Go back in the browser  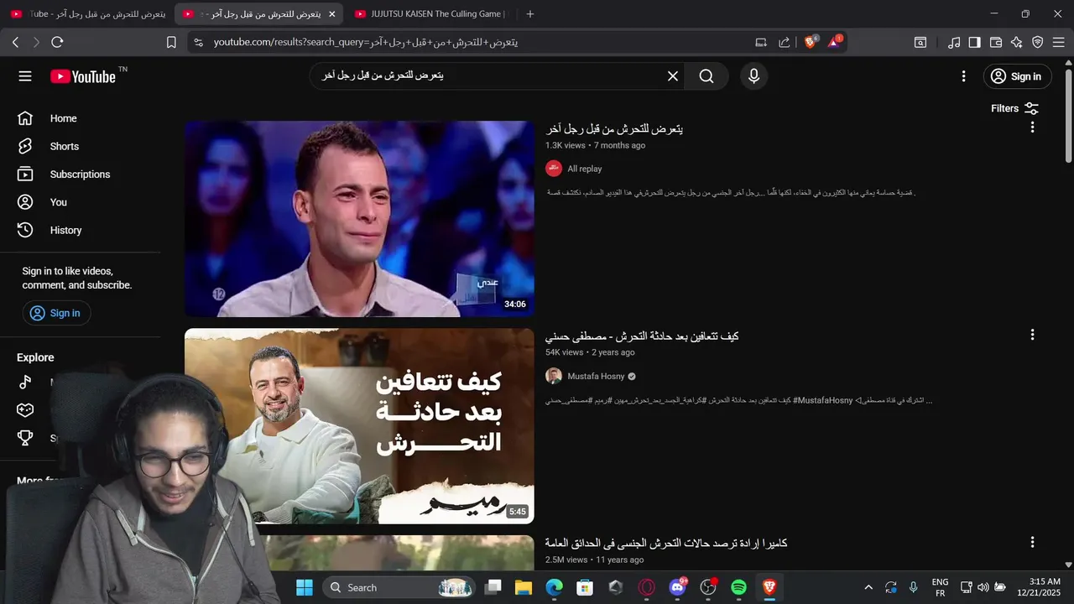click(15, 42)
